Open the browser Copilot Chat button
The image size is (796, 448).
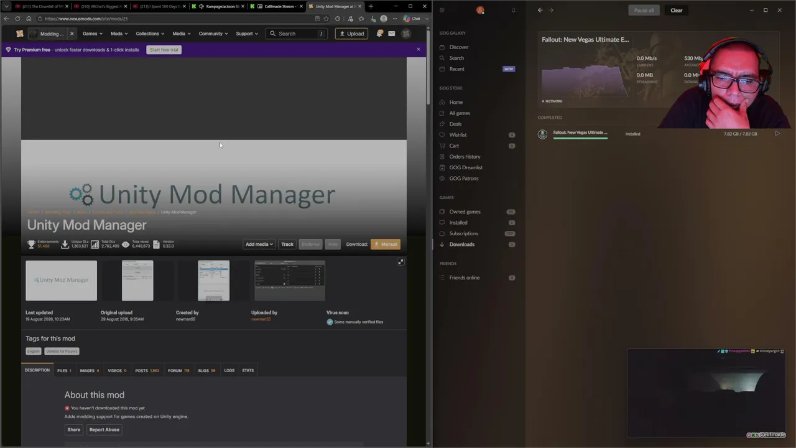412,19
